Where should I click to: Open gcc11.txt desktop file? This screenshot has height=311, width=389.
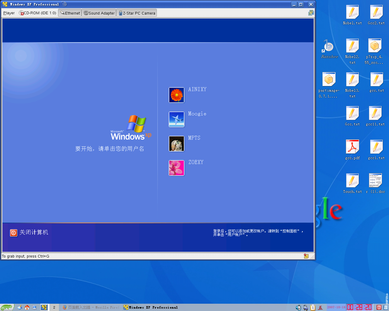375,116
